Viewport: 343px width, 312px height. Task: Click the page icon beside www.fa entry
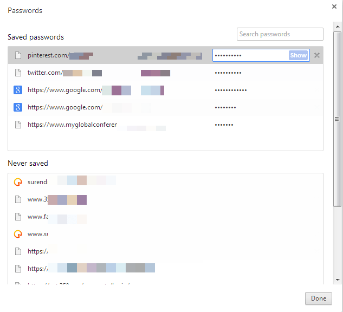(18, 217)
